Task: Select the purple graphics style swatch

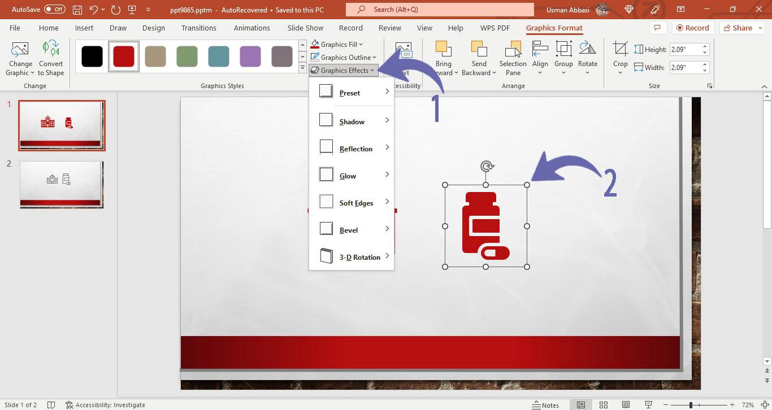Action: (x=250, y=56)
